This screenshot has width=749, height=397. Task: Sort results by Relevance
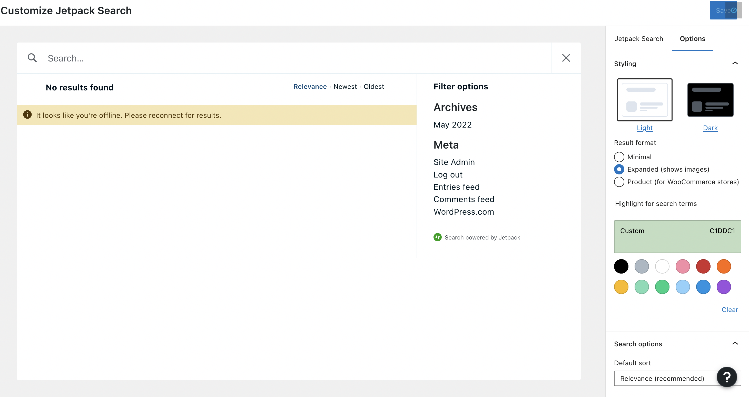(310, 87)
